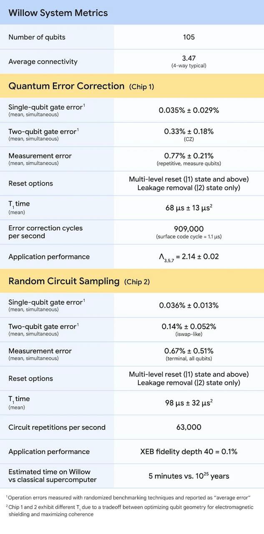This screenshot has width=264, height=534.
Task: Click the 3.47 average connectivity value
Action: 189,58
